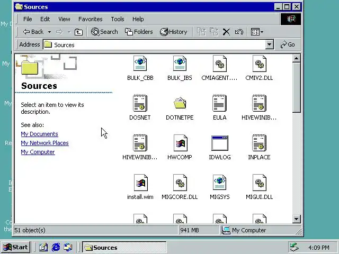
Task: Select the MIGUI.DLL file icon
Action: click(259, 183)
